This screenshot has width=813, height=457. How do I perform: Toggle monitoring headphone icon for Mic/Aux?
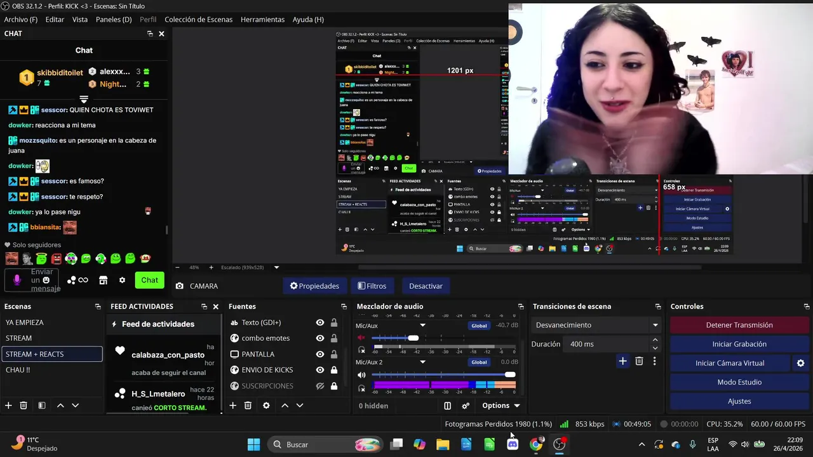pos(362,350)
